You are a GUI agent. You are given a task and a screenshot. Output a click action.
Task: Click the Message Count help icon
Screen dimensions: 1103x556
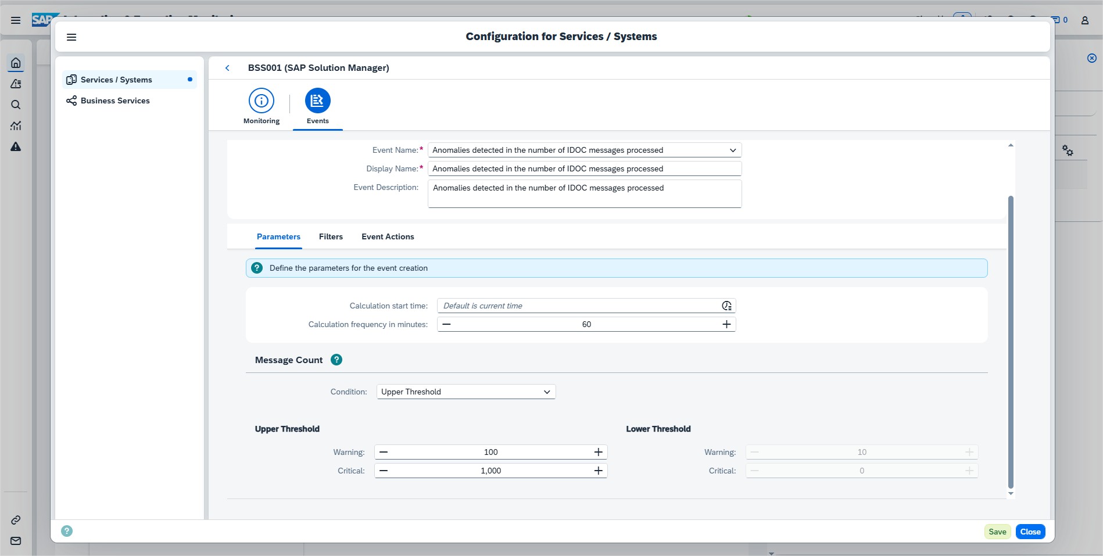coord(336,360)
